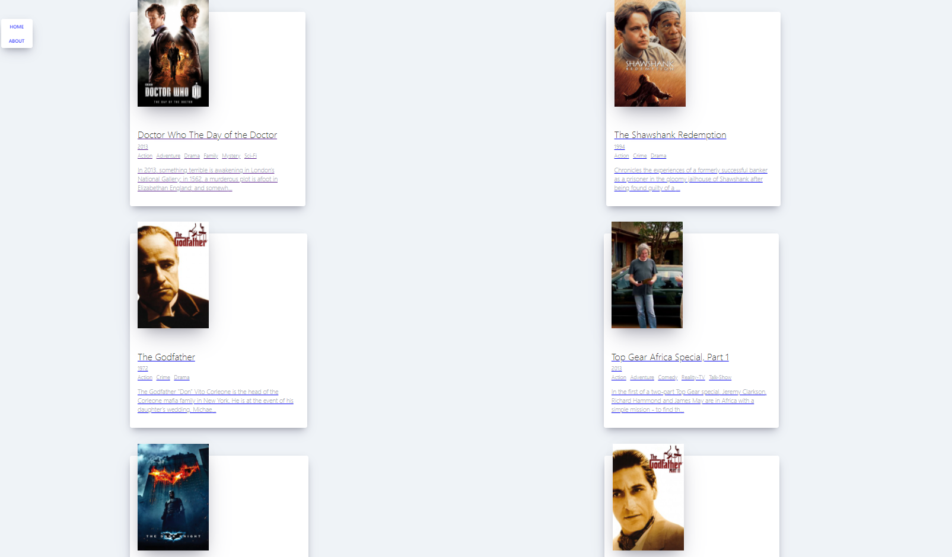
Task: Open The Godfather title link
Action: click(x=166, y=357)
